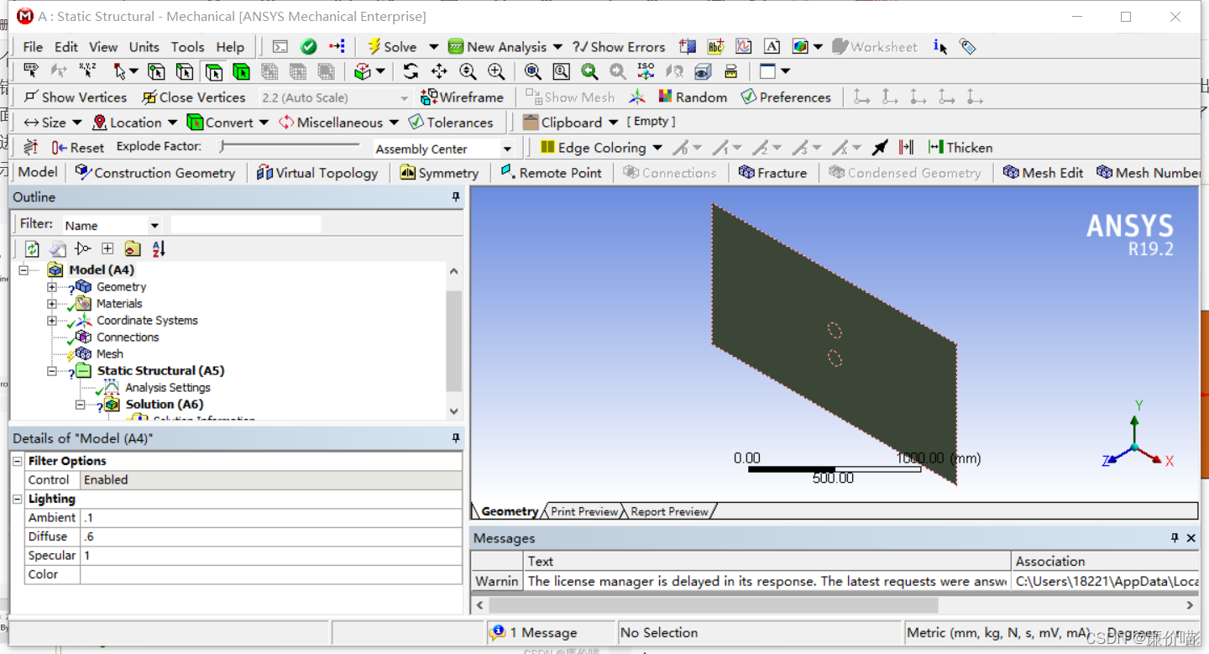Viewport: 1209px width, 654px height.
Task: Click the New Chart icon
Action: pos(743,47)
